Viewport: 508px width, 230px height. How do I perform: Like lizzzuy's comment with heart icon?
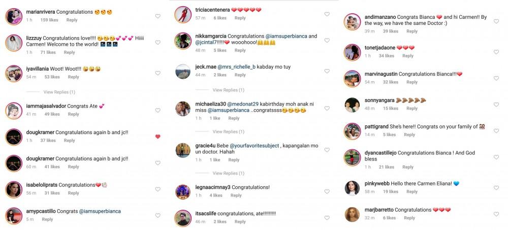point(158,43)
